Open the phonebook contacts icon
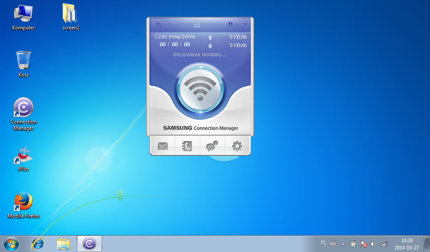The width and height of the screenshot is (430, 252). (187, 146)
